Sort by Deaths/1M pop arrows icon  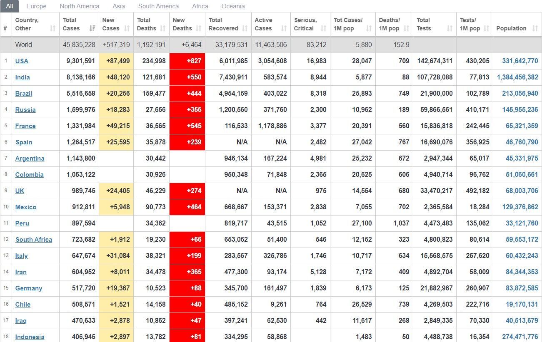(x=406, y=28)
